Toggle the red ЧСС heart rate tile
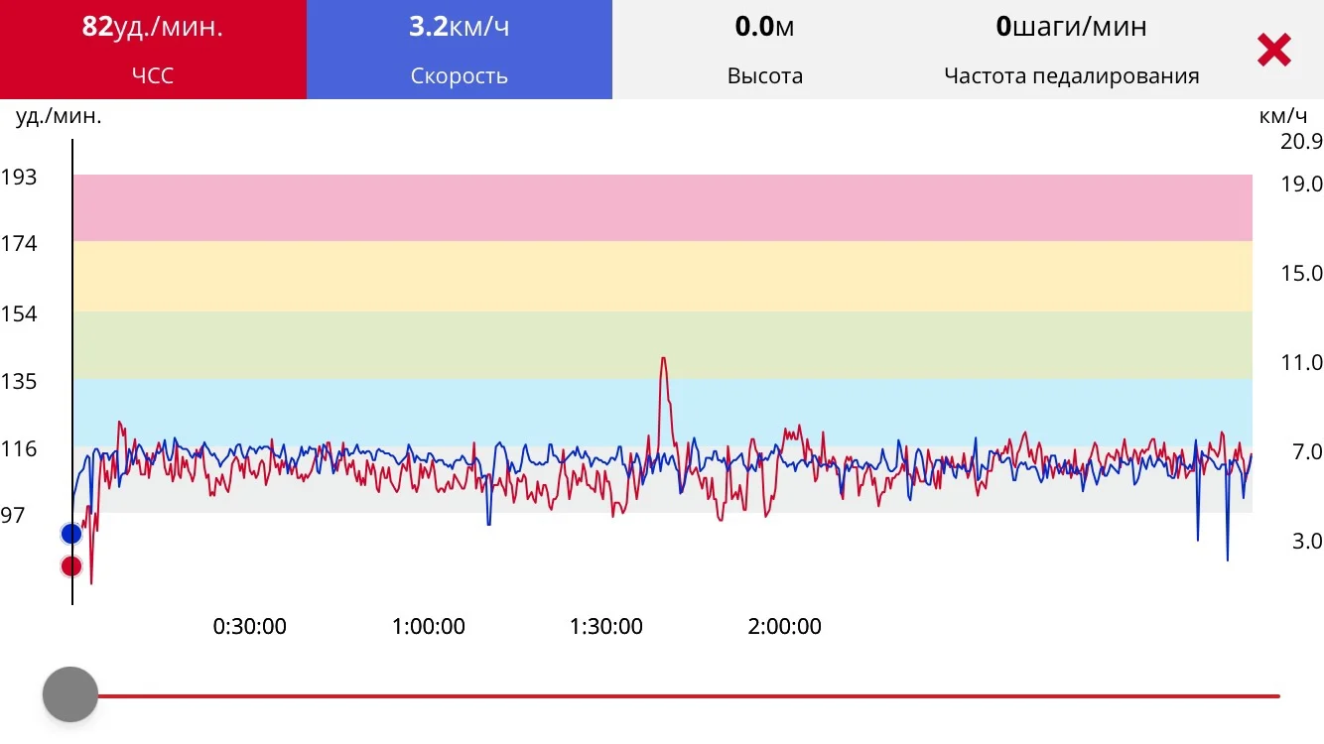 [153, 50]
